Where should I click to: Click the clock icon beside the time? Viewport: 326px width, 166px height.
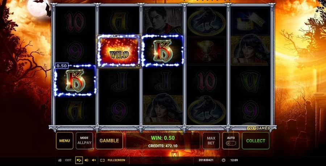[x=223, y=160]
